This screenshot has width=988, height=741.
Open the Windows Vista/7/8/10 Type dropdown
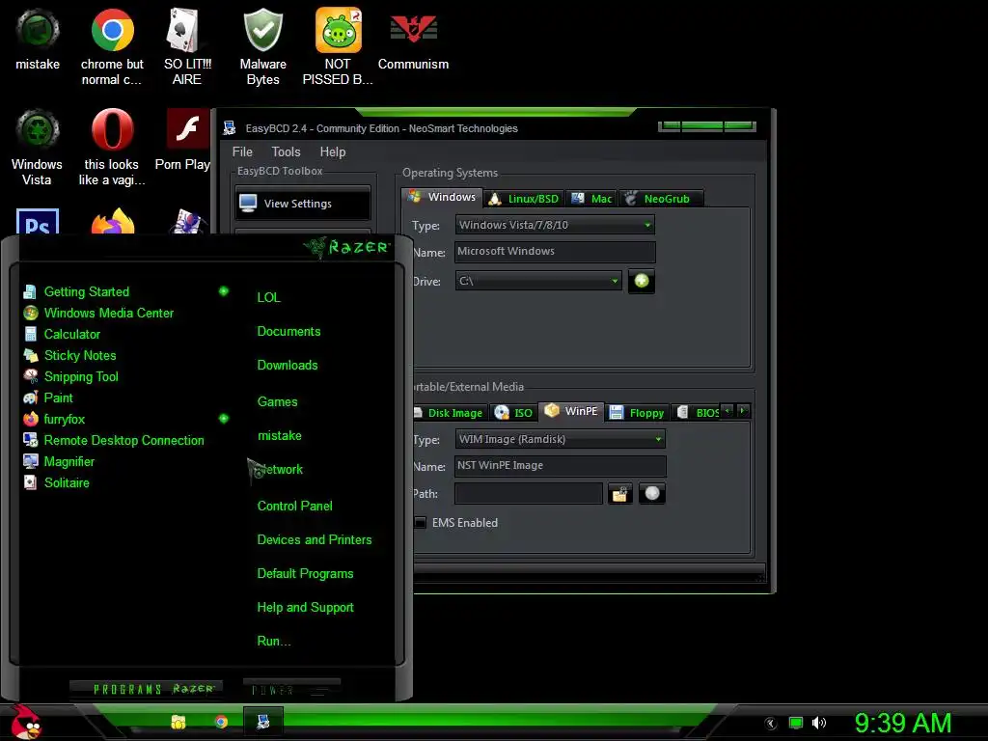point(555,225)
